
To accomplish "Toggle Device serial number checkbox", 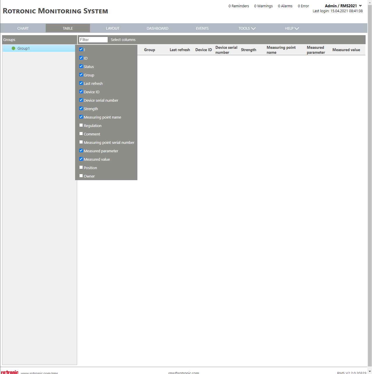I will point(81,100).
